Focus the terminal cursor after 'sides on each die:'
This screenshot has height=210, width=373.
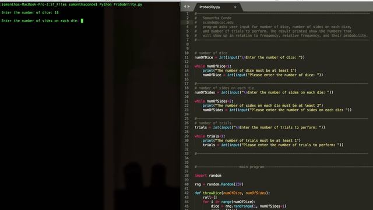(x=82, y=21)
